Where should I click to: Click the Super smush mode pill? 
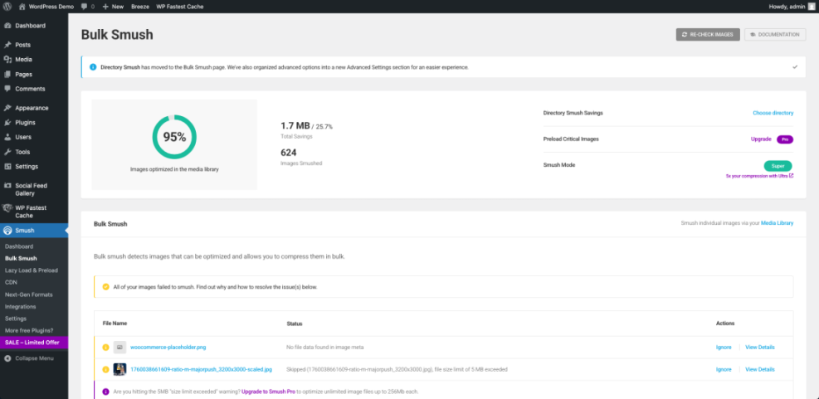click(778, 166)
